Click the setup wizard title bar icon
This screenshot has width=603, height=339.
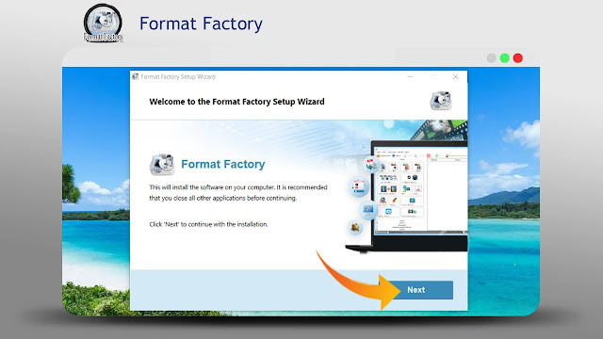point(135,76)
